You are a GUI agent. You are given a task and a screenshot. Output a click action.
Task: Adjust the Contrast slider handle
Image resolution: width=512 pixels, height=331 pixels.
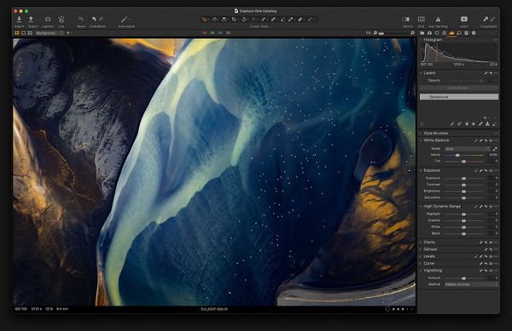[x=463, y=185]
